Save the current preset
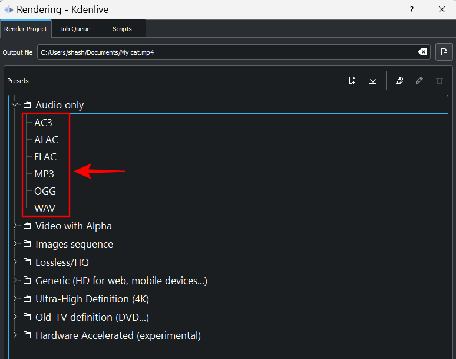Image resolution: width=456 pixels, height=359 pixels. tap(399, 80)
